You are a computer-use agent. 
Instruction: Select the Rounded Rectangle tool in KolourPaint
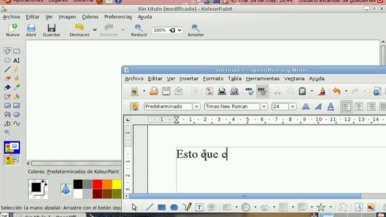(x=7, y=105)
